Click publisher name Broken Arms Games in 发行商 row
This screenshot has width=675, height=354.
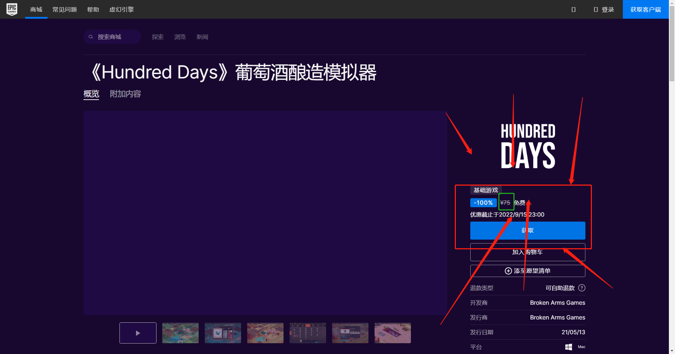[x=557, y=318]
